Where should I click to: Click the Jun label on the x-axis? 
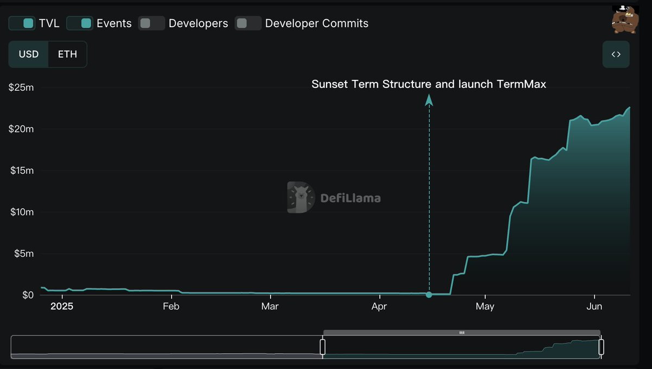tap(594, 307)
